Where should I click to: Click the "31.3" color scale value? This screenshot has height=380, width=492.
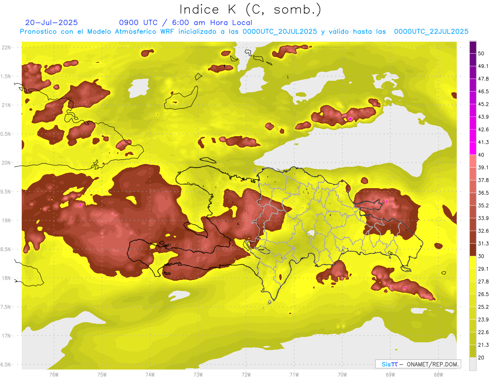(483, 243)
